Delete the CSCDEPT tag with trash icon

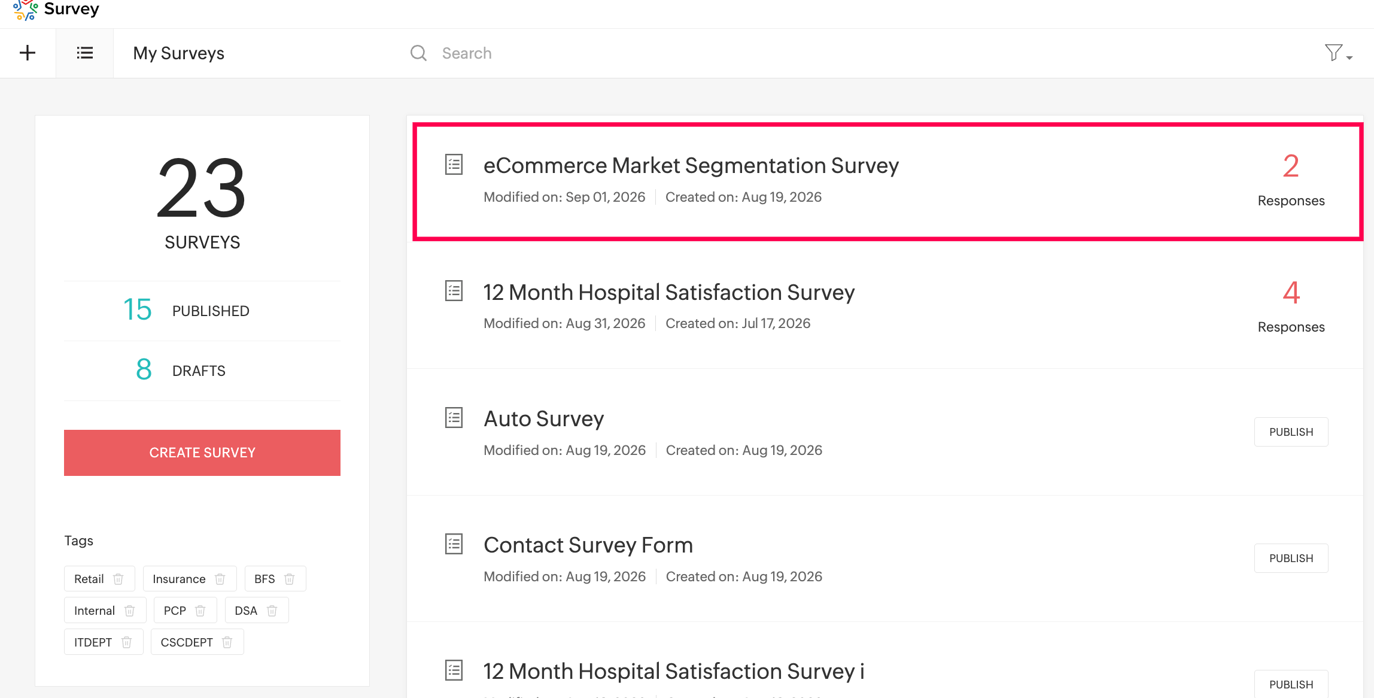click(x=227, y=642)
